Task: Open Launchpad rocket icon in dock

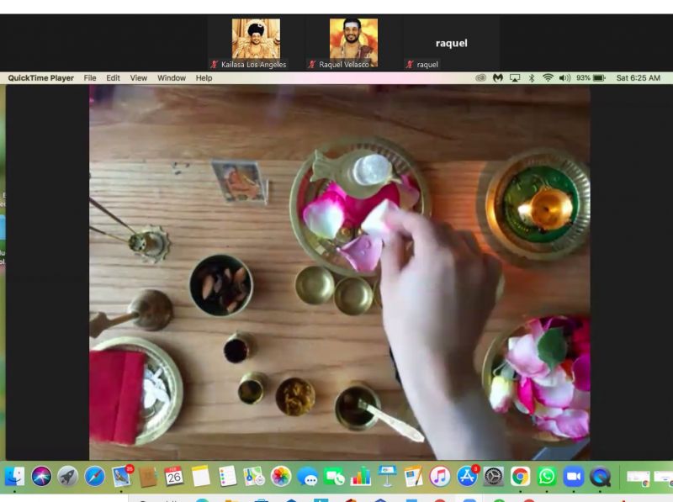Action: [x=68, y=477]
